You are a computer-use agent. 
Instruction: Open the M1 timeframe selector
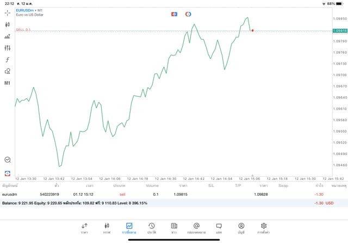click(7, 83)
